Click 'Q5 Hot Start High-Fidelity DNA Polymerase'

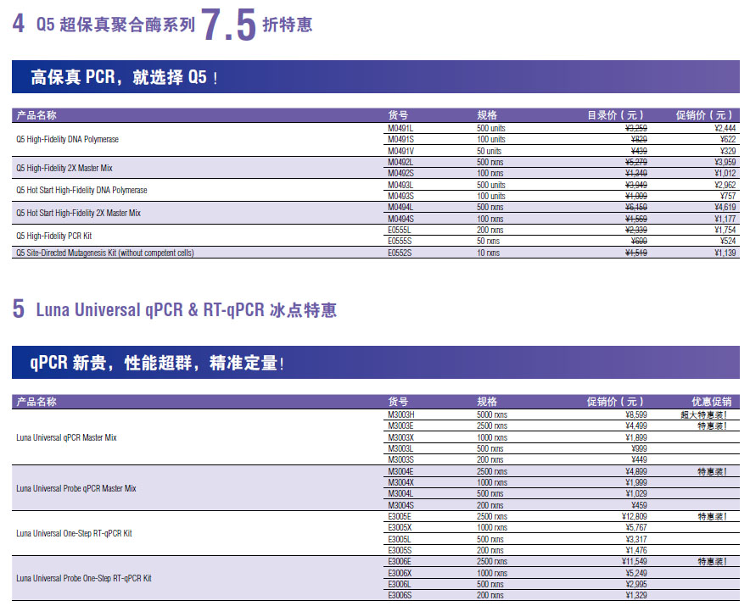click(81, 190)
